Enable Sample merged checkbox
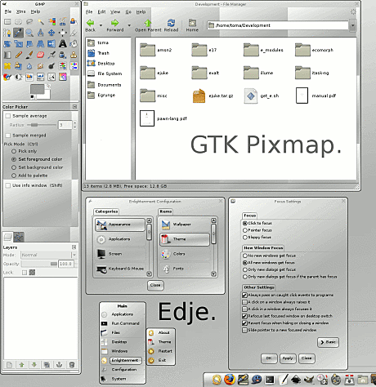This screenshot has height=387, width=376. 8,136
